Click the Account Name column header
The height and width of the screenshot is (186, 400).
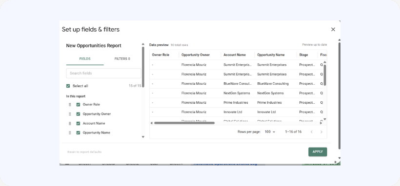(235, 55)
